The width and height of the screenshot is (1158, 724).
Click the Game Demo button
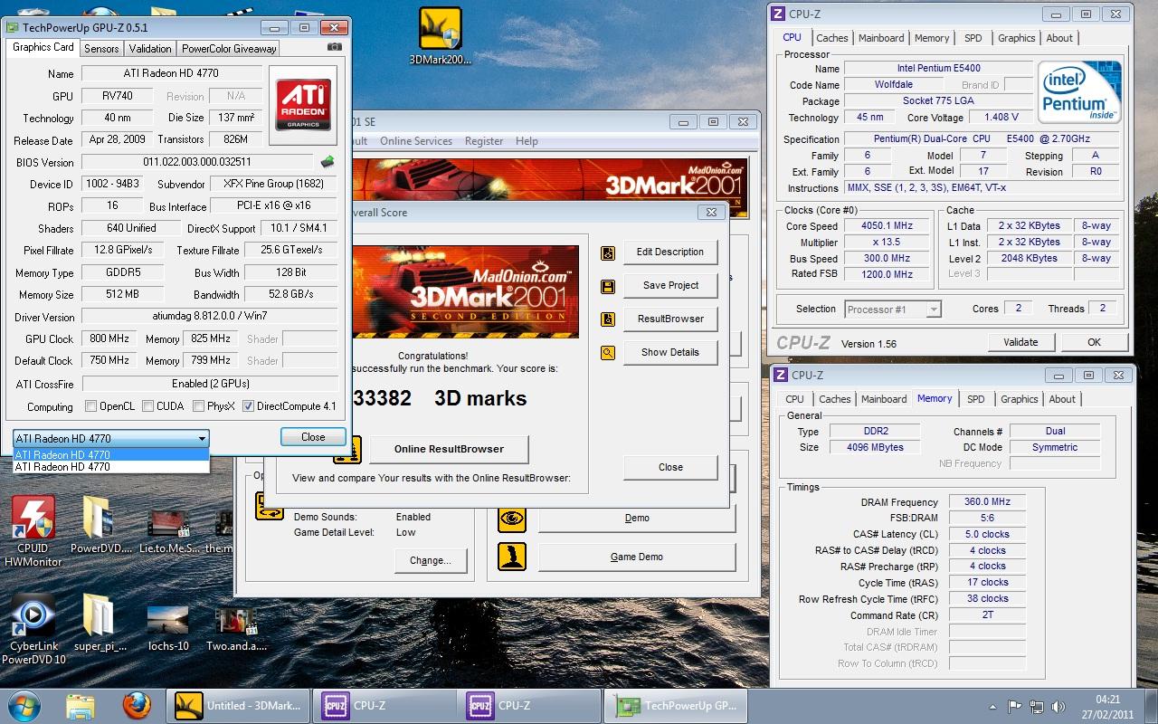637,557
